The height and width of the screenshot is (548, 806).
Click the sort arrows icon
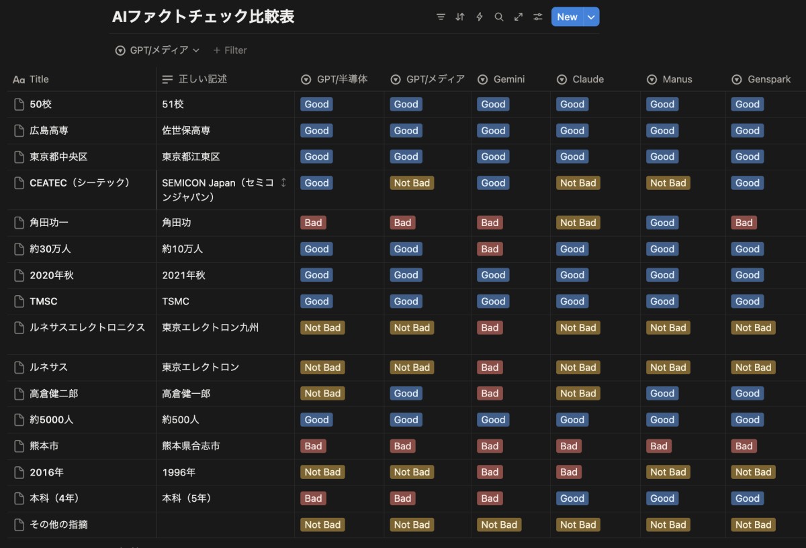pos(460,17)
